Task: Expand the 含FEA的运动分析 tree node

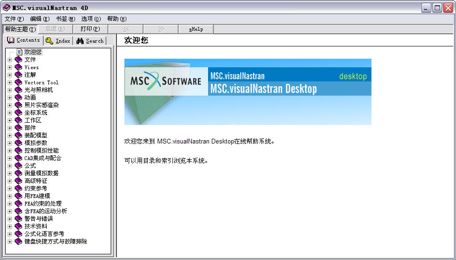Action: click(9, 211)
